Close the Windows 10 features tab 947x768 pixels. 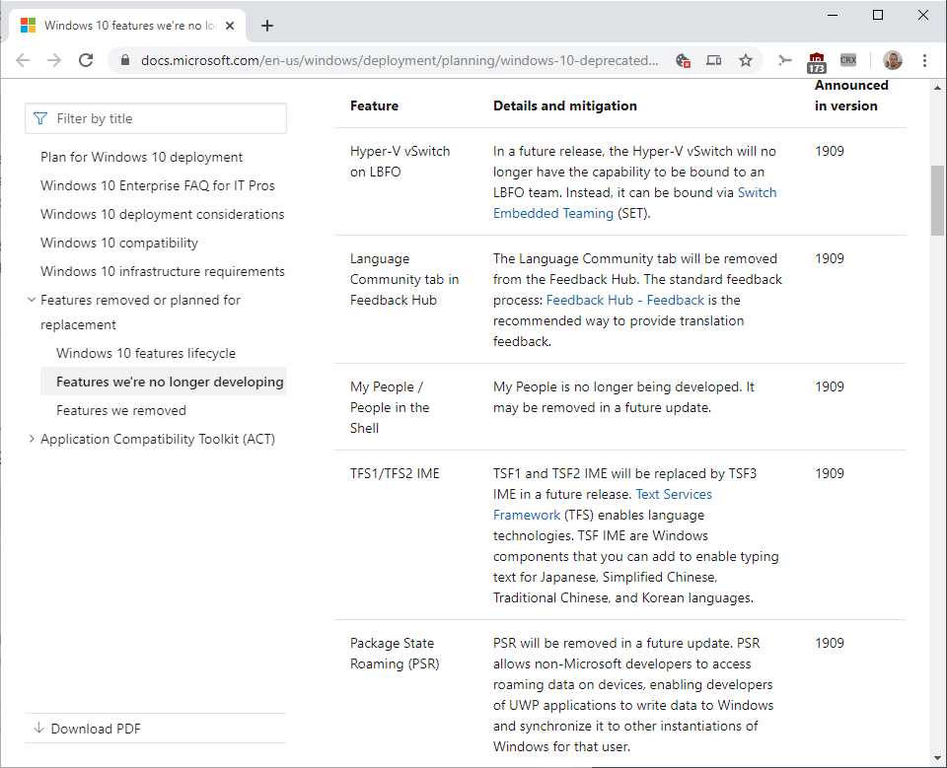pyautogui.click(x=230, y=26)
